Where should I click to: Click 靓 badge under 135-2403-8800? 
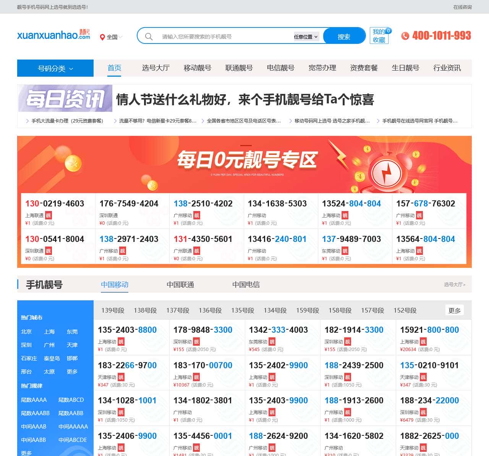pos(121,342)
